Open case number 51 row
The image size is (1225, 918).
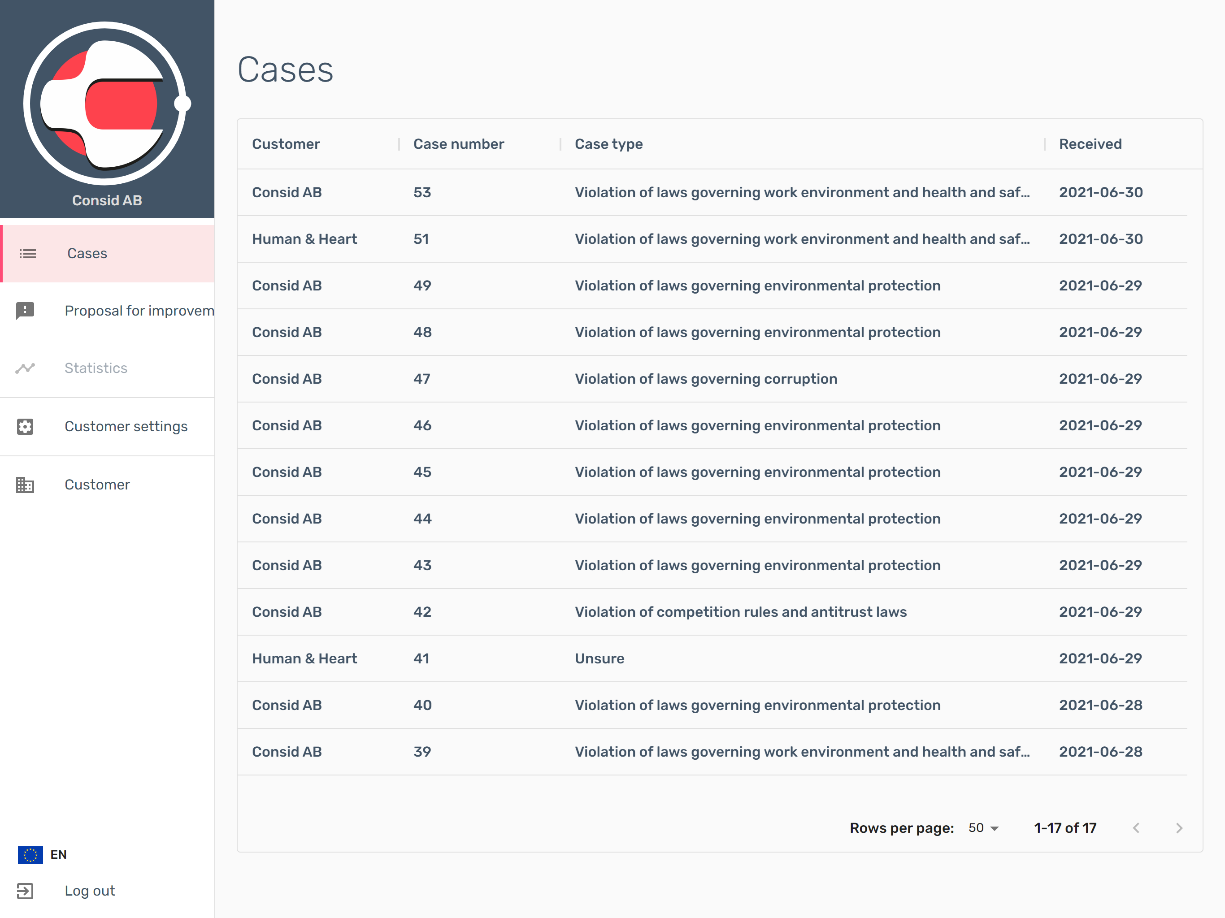point(712,239)
